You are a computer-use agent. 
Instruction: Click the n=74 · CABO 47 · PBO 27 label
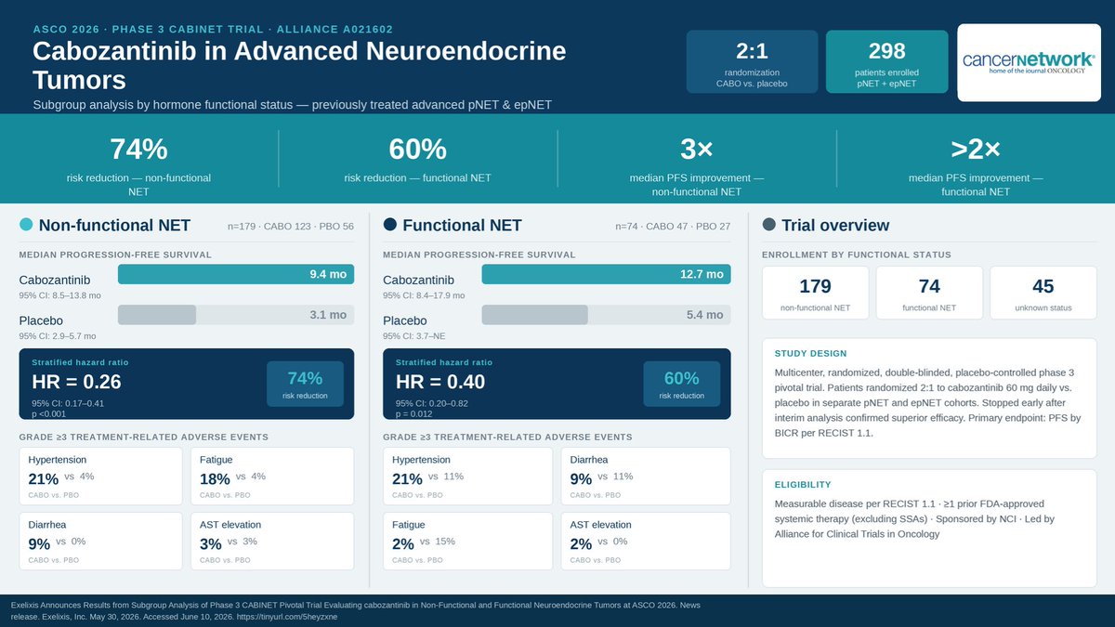[x=673, y=226]
